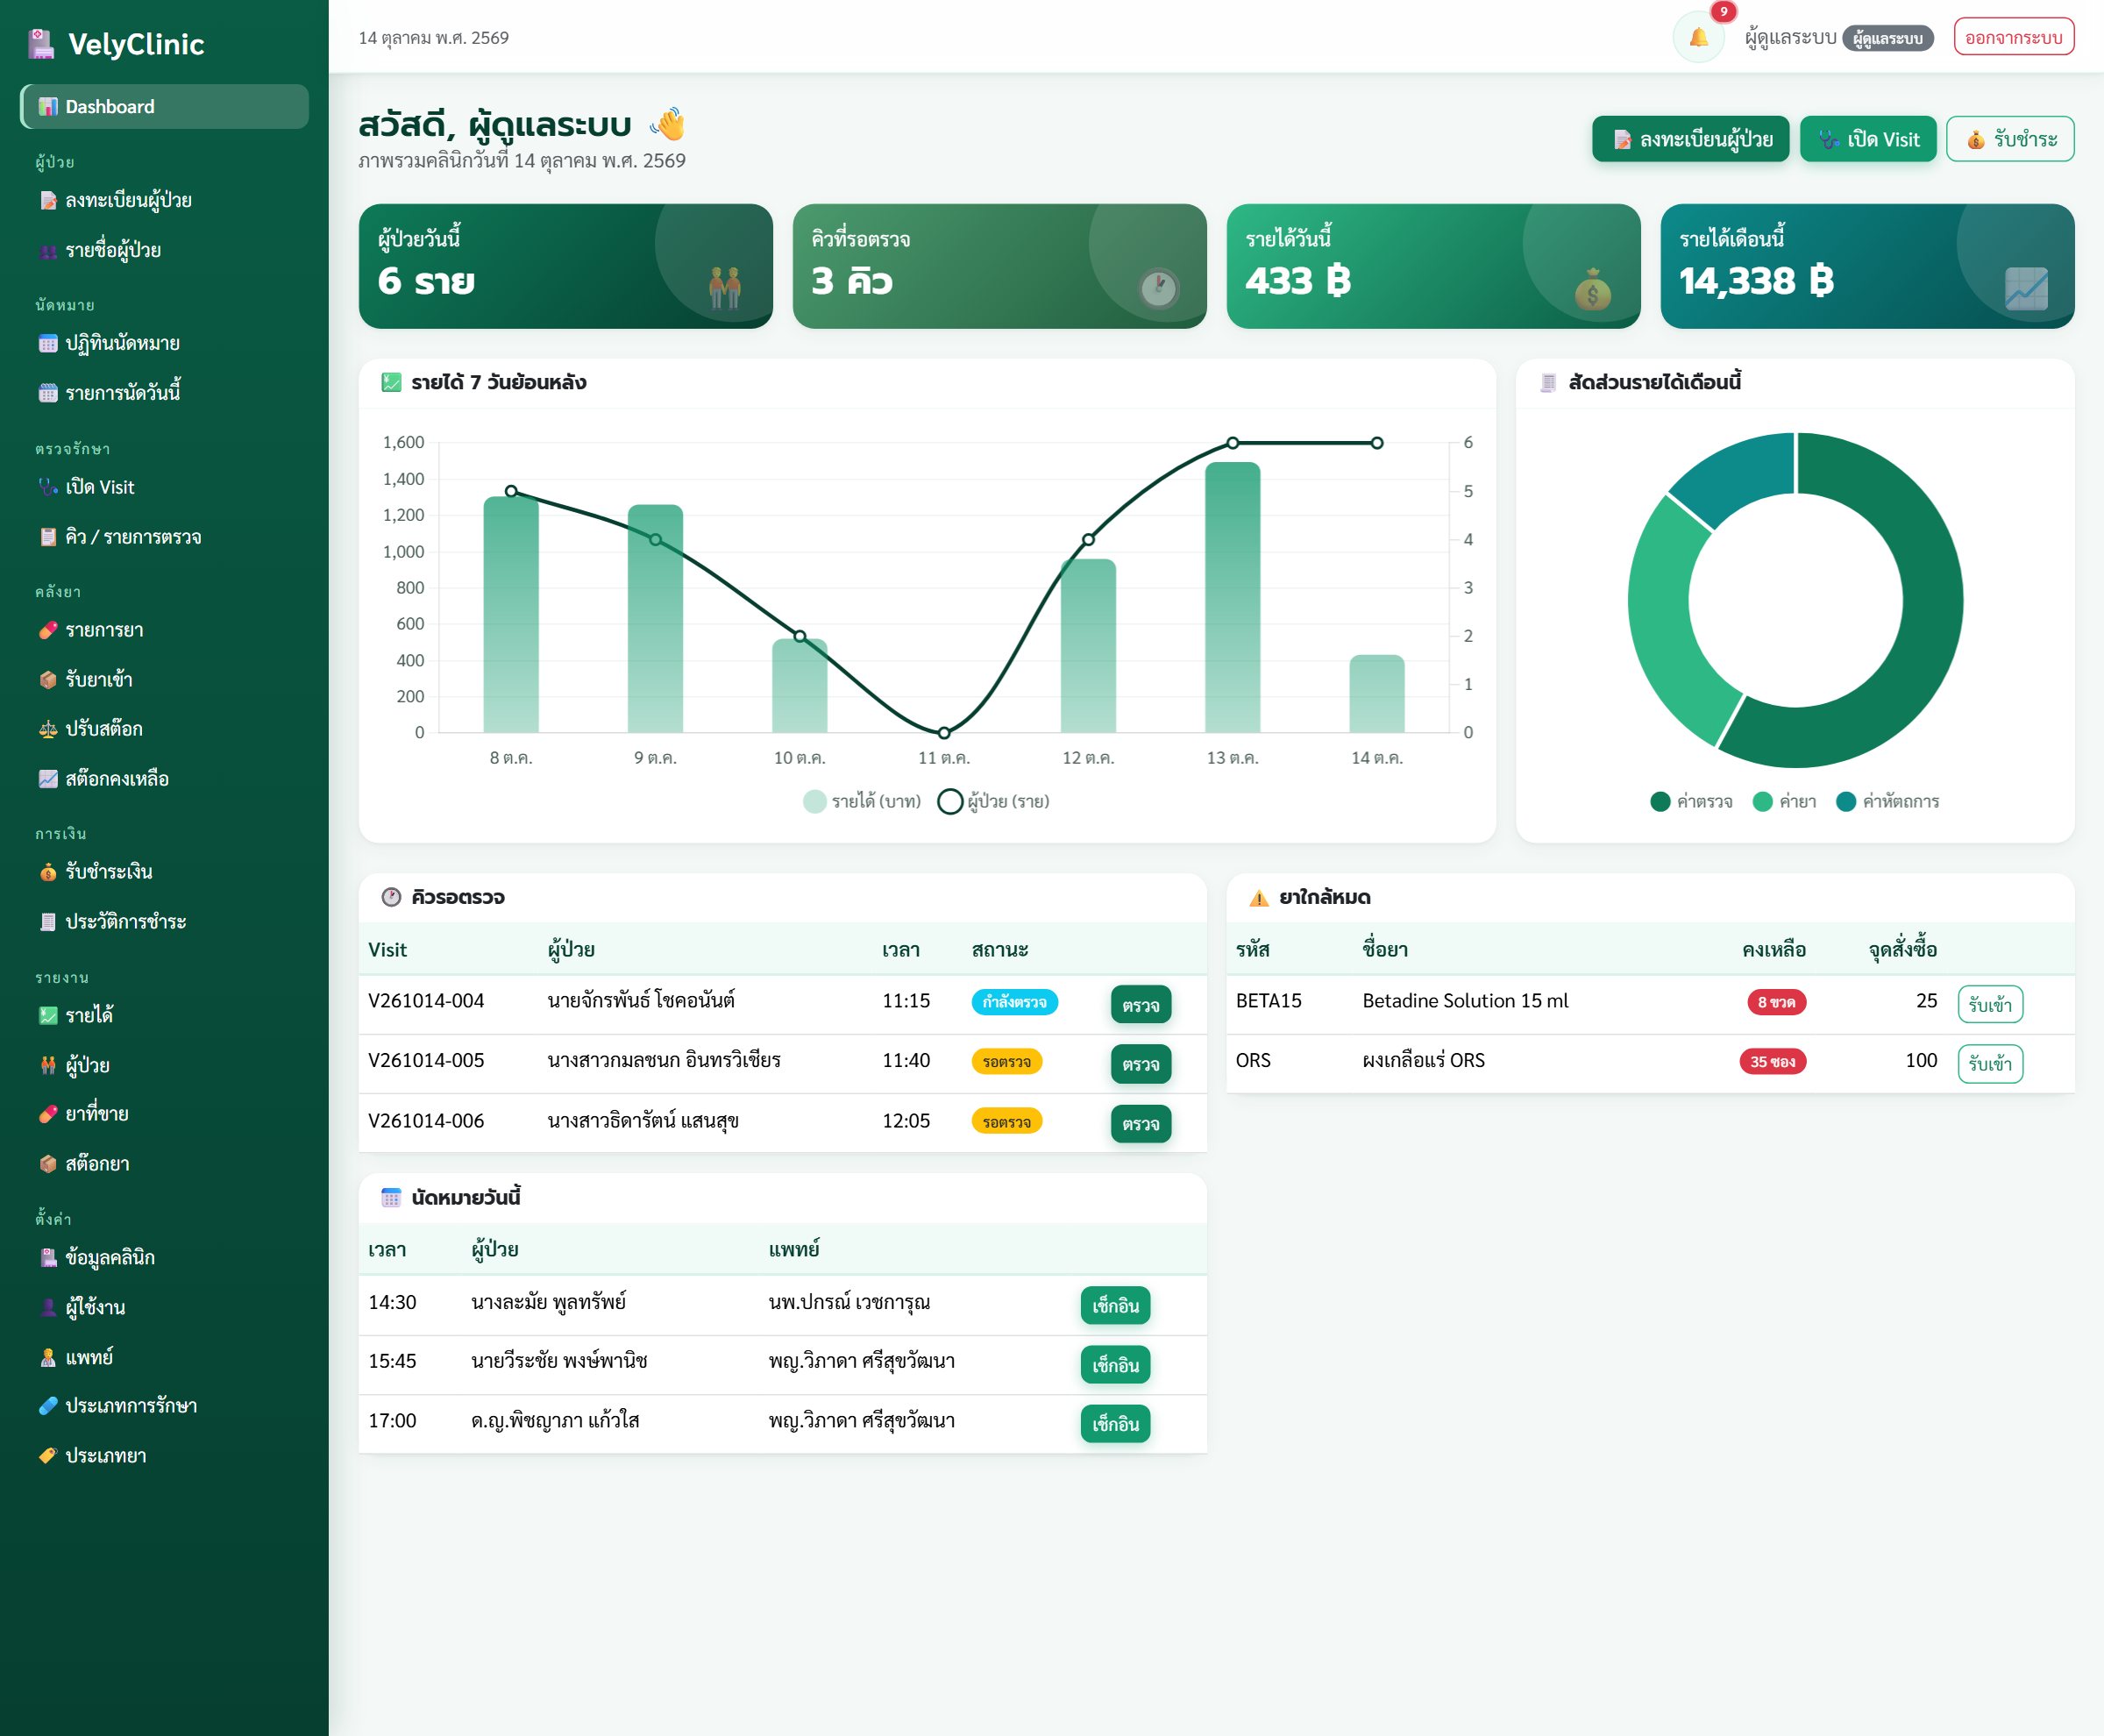Viewport: 2104px width, 1736px height.
Task: Click รับเข้า for ผงเกลือแร่ ORS
Action: pyautogui.click(x=1990, y=1064)
